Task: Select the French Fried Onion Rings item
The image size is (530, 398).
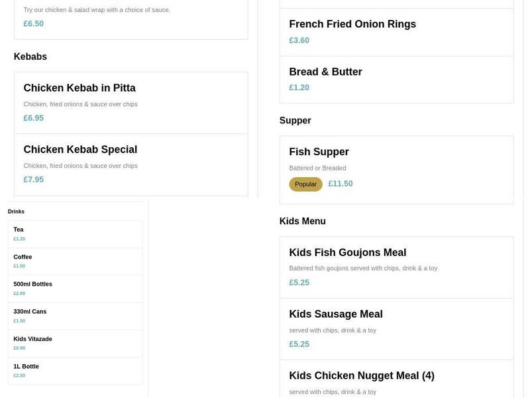Action: (352, 24)
